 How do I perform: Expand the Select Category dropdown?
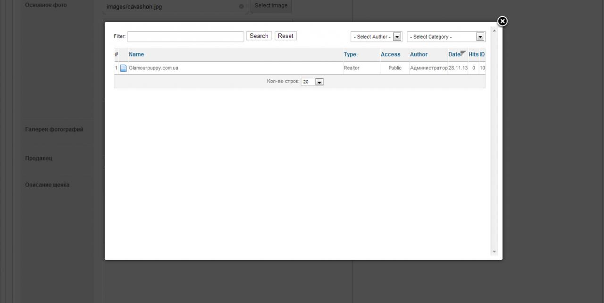click(x=446, y=37)
